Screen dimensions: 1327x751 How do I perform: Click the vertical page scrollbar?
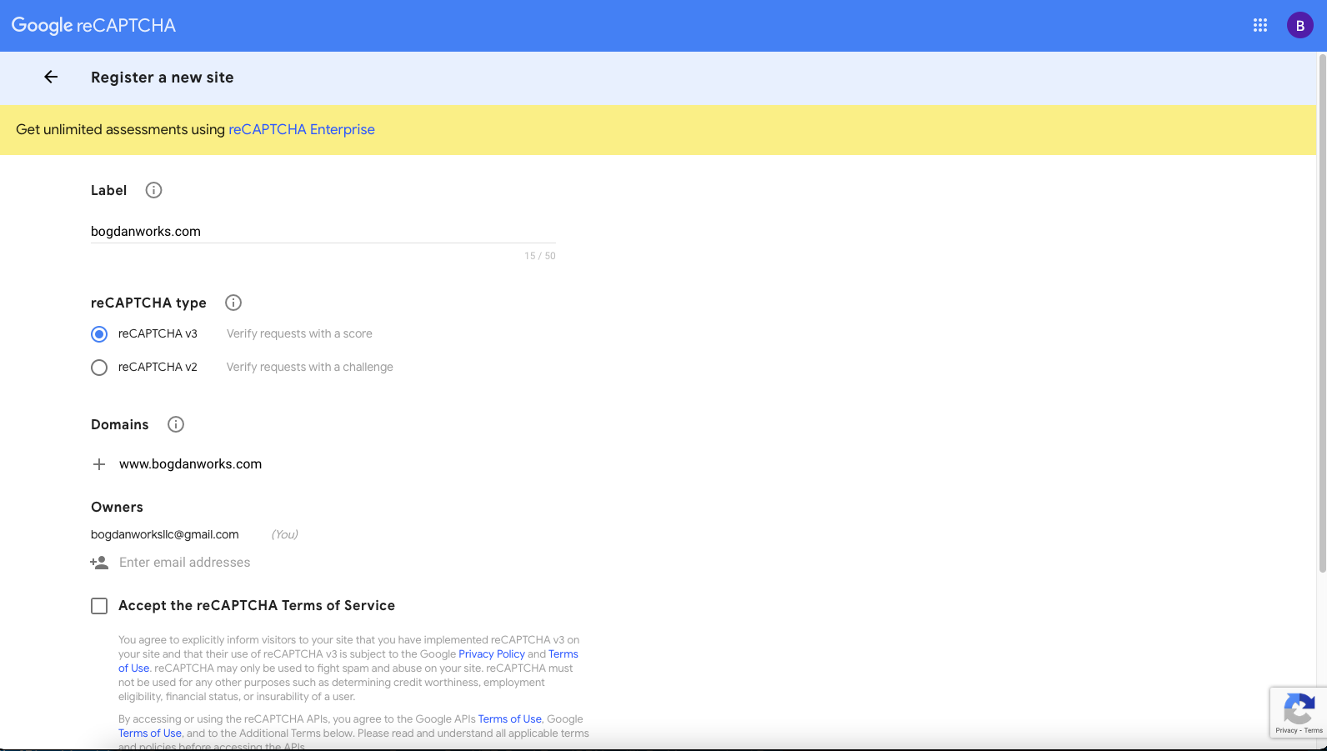(1322, 313)
